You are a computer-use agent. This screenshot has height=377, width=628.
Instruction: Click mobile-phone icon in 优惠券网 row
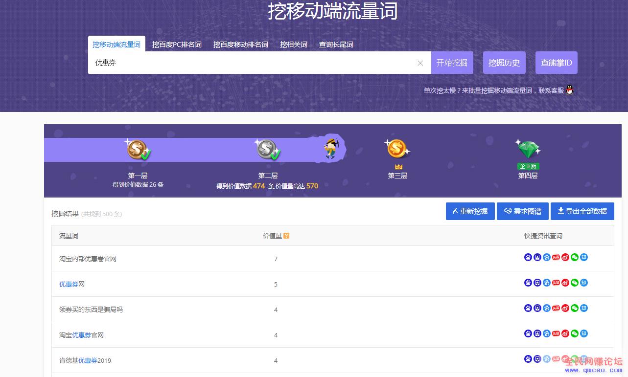click(537, 283)
